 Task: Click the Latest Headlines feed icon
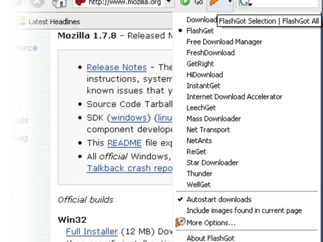(x=20, y=21)
